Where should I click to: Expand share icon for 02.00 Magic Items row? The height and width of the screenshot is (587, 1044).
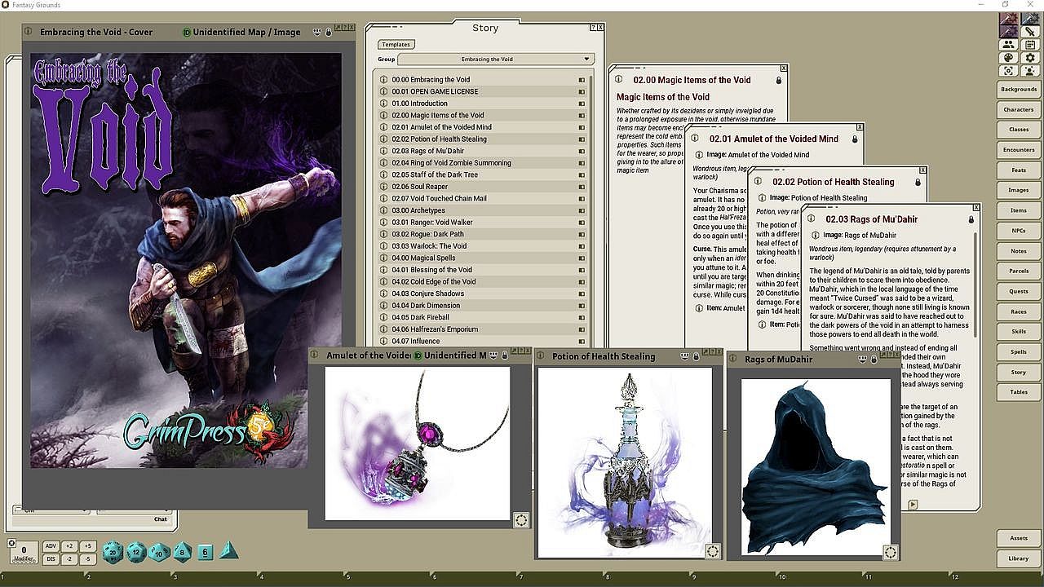(x=582, y=115)
